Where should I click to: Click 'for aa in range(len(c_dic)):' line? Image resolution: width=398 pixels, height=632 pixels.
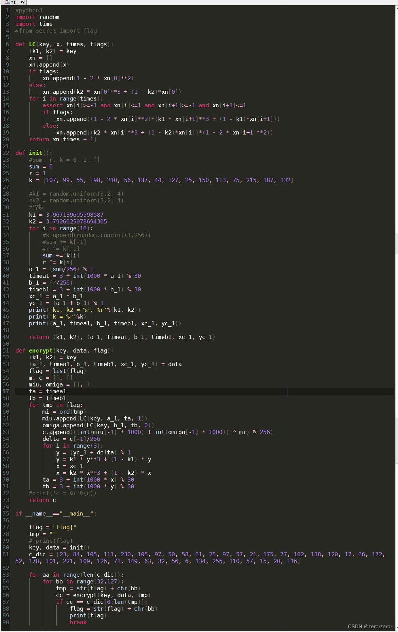pyautogui.click(x=76, y=575)
